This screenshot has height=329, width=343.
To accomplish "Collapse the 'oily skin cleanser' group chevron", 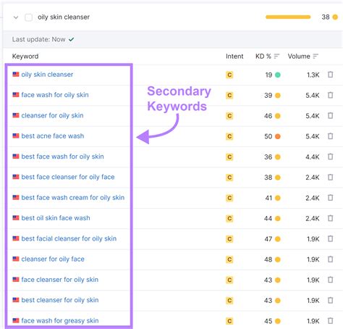I will click(16, 17).
